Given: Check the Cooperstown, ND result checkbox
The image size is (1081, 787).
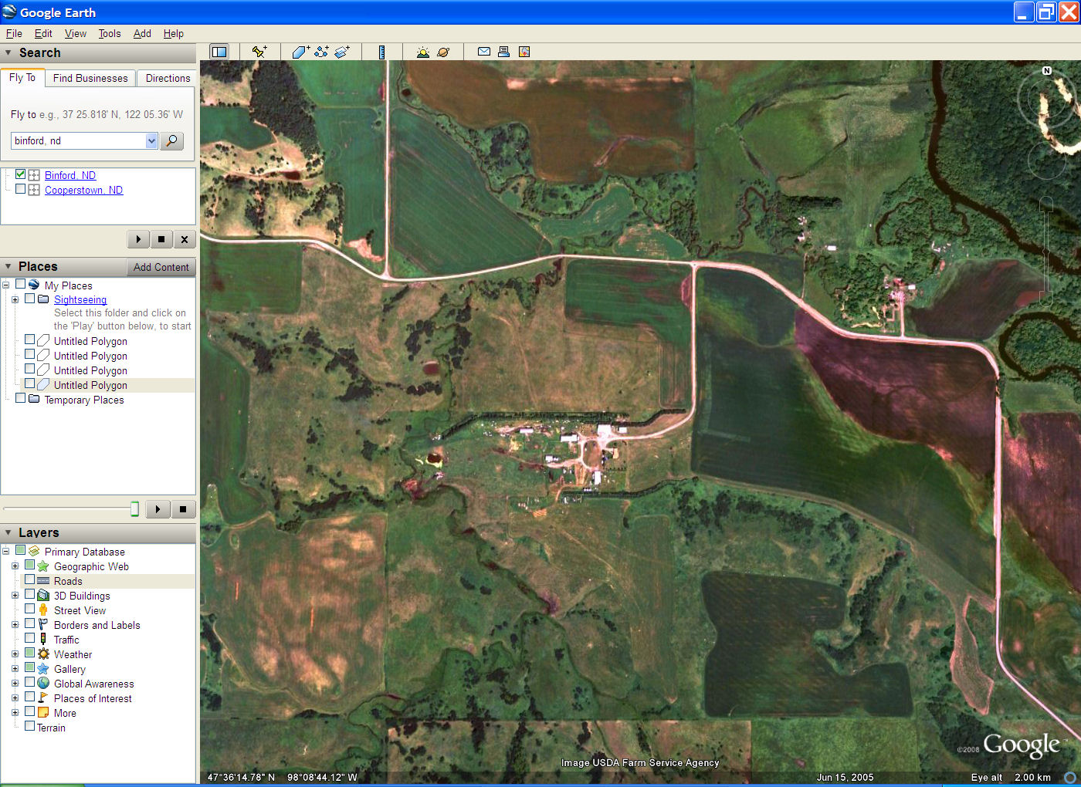Looking at the screenshot, I should click(x=21, y=190).
